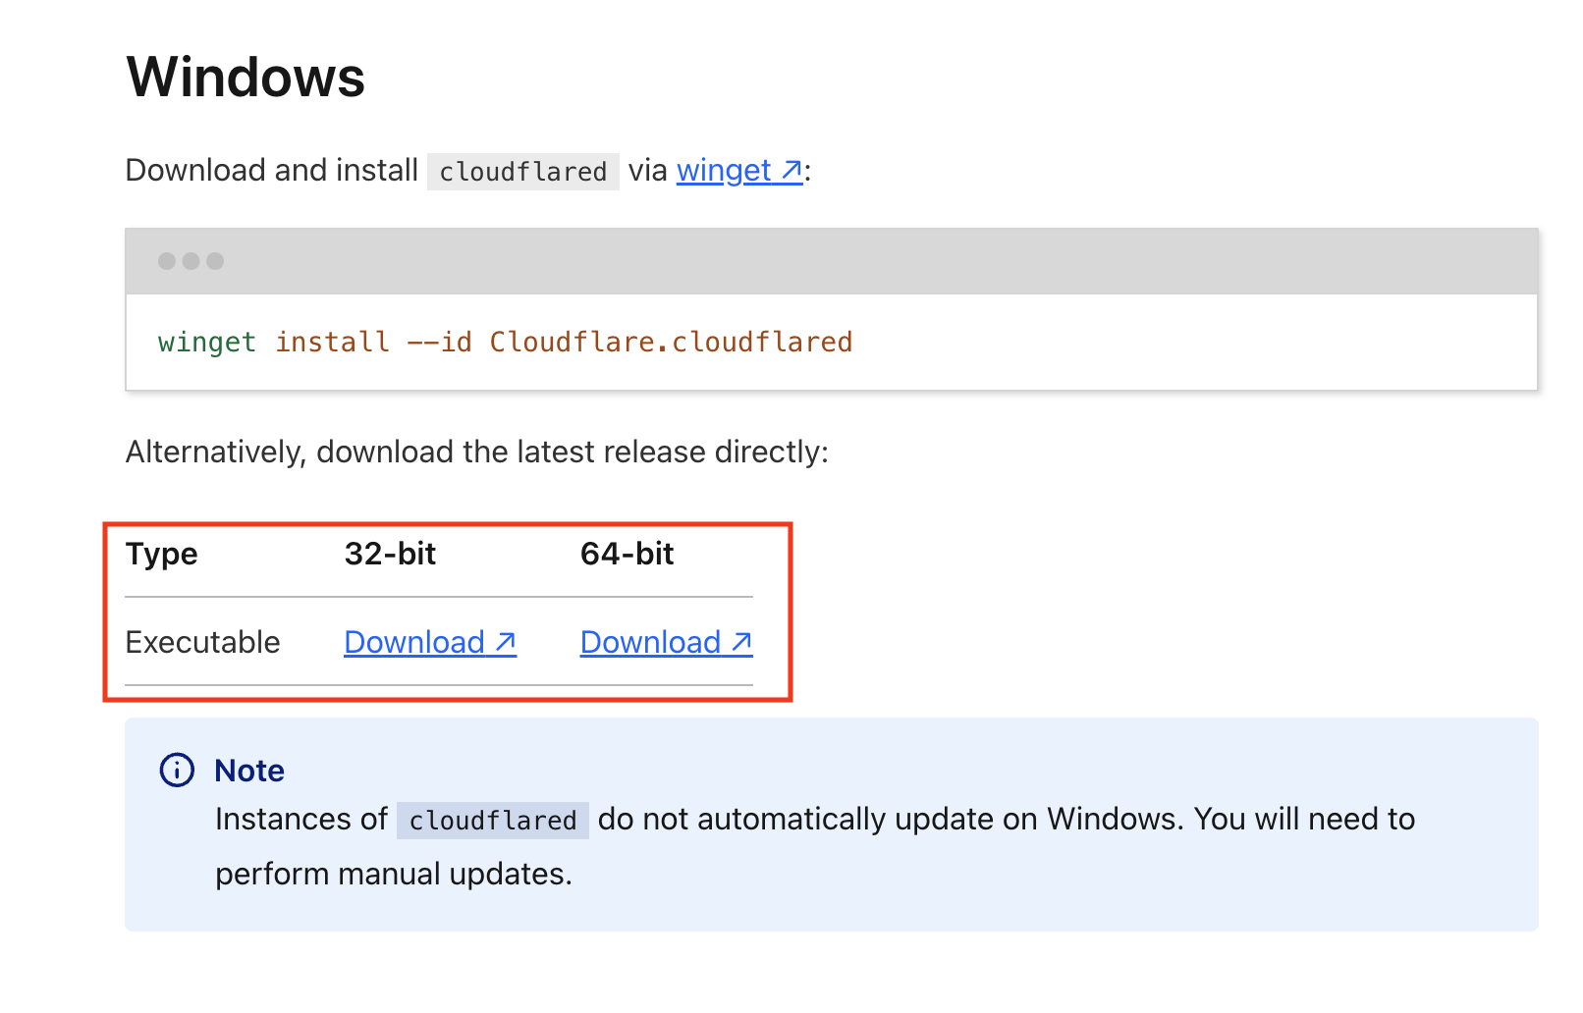The height and width of the screenshot is (1013, 1583).
Task: Open the winget link
Action: tap(739, 171)
